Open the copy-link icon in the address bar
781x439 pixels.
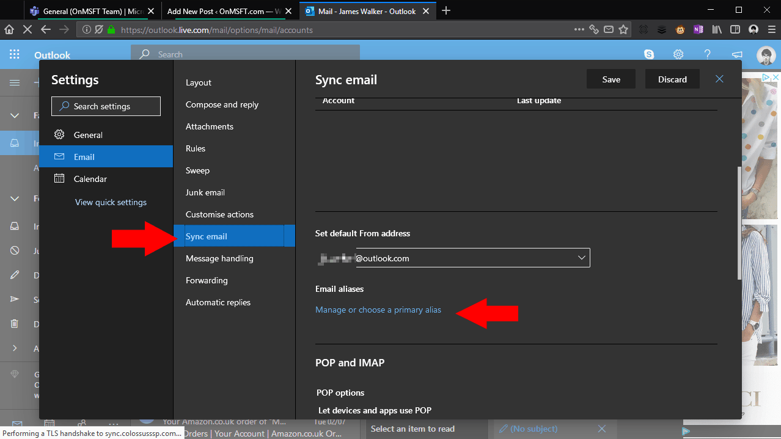[594, 29]
